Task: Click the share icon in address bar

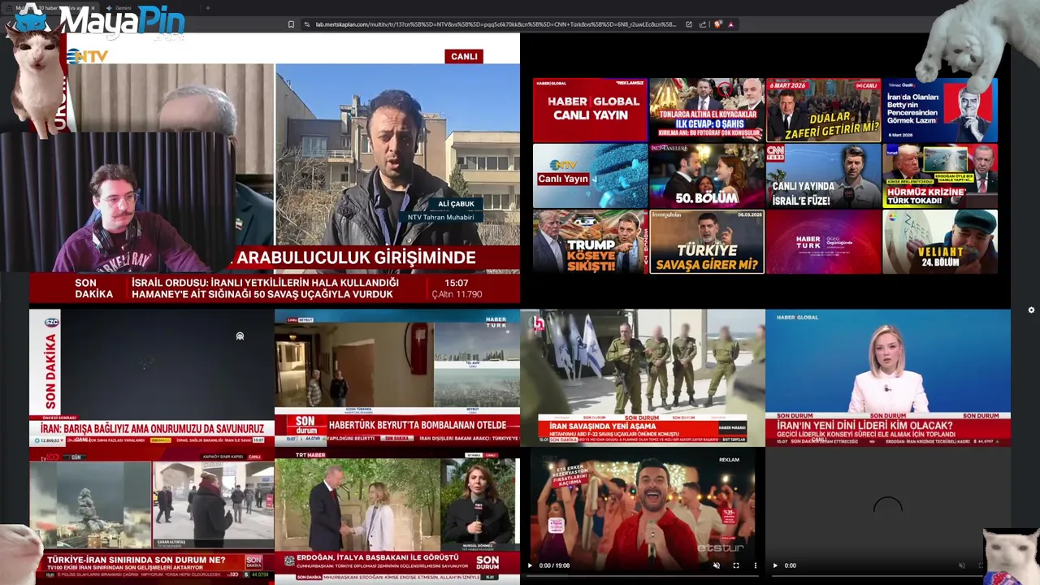Action: click(x=703, y=24)
